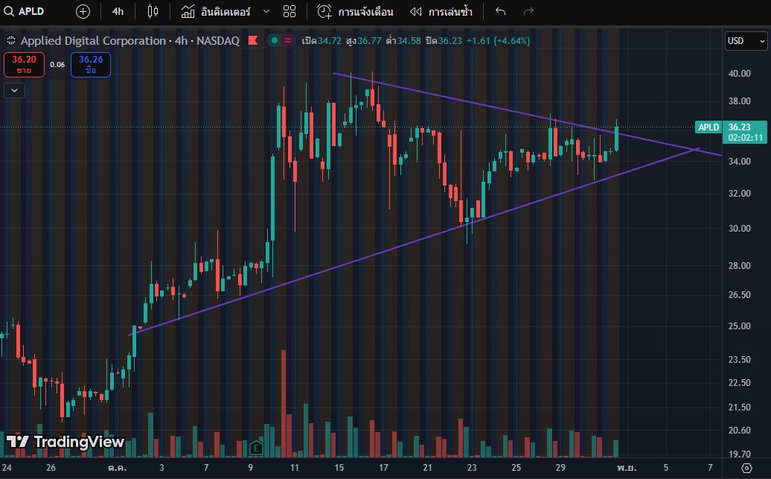Open the candlestick chart type selector

153,11
